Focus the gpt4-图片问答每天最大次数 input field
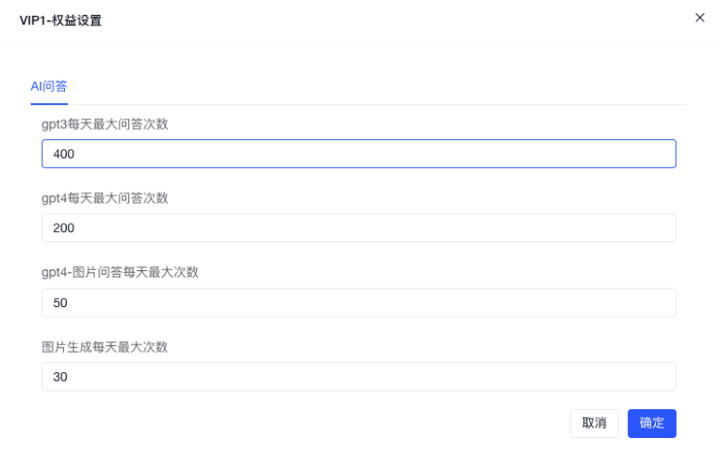The width and height of the screenshot is (719, 451). (359, 303)
